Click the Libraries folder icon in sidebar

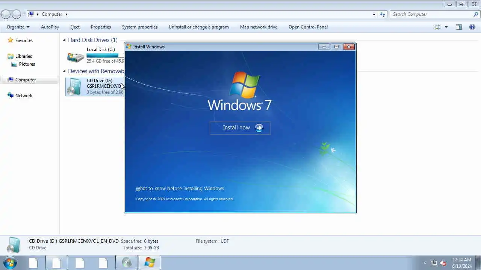tap(11, 56)
